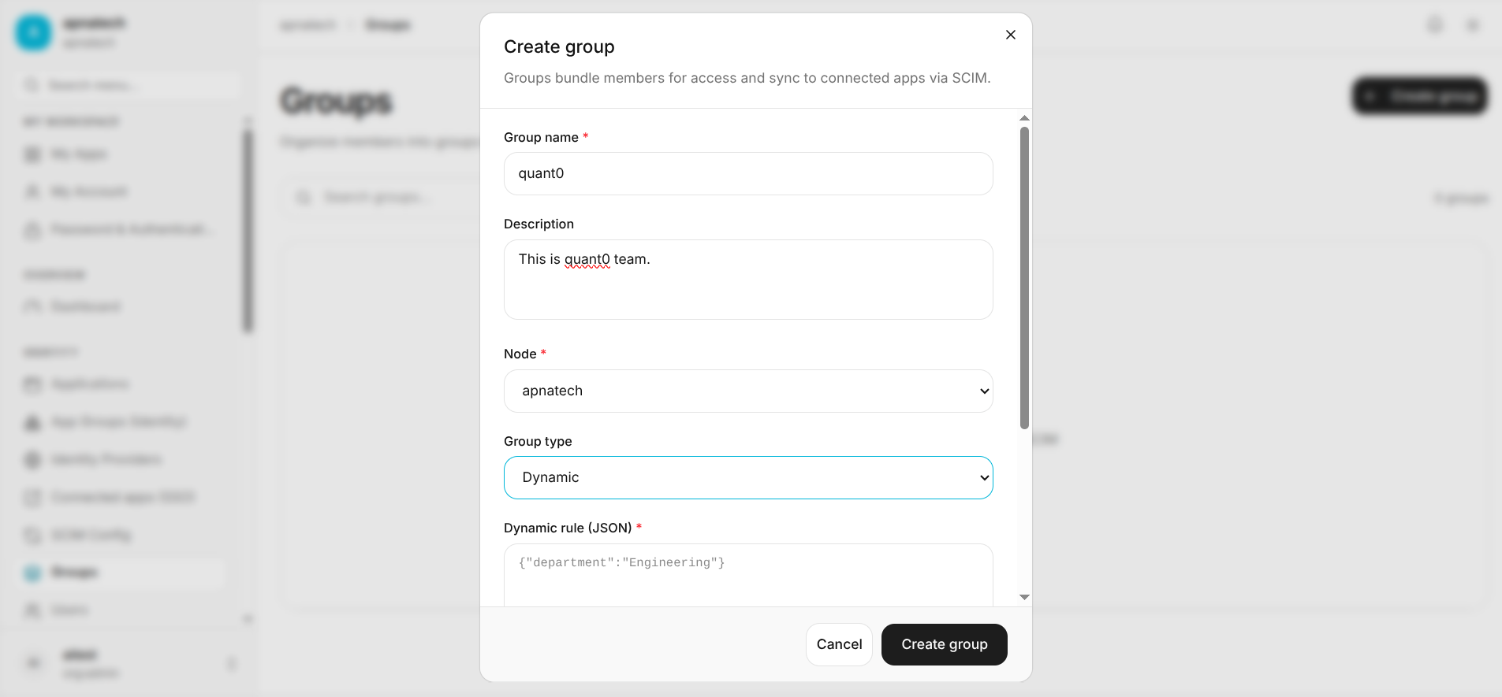Click the Cancel button

[x=839, y=644]
